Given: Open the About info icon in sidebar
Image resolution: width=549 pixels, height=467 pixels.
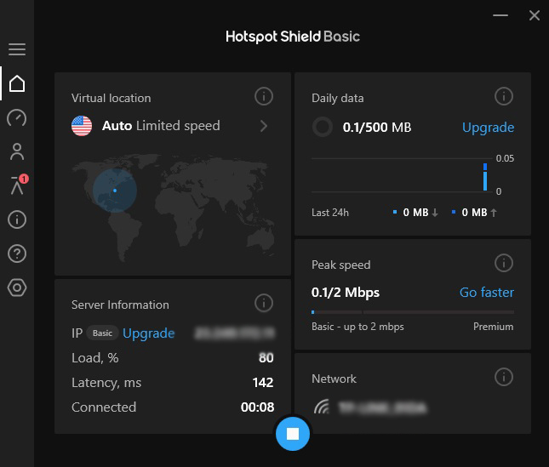Looking at the screenshot, I should pyautogui.click(x=17, y=220).
